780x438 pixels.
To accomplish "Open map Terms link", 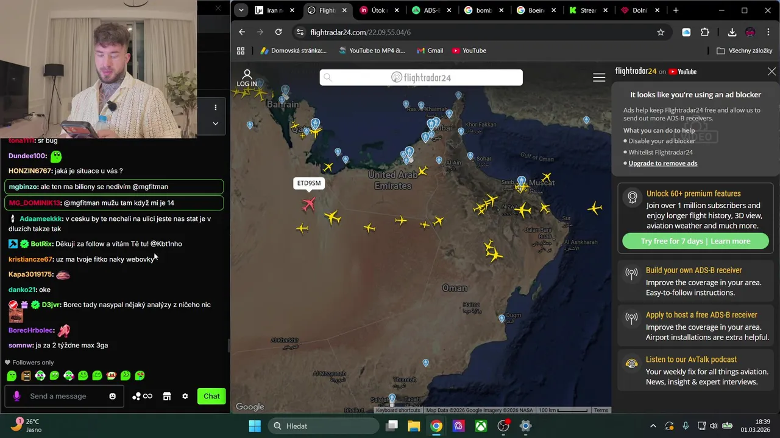I will coord(601,410).
